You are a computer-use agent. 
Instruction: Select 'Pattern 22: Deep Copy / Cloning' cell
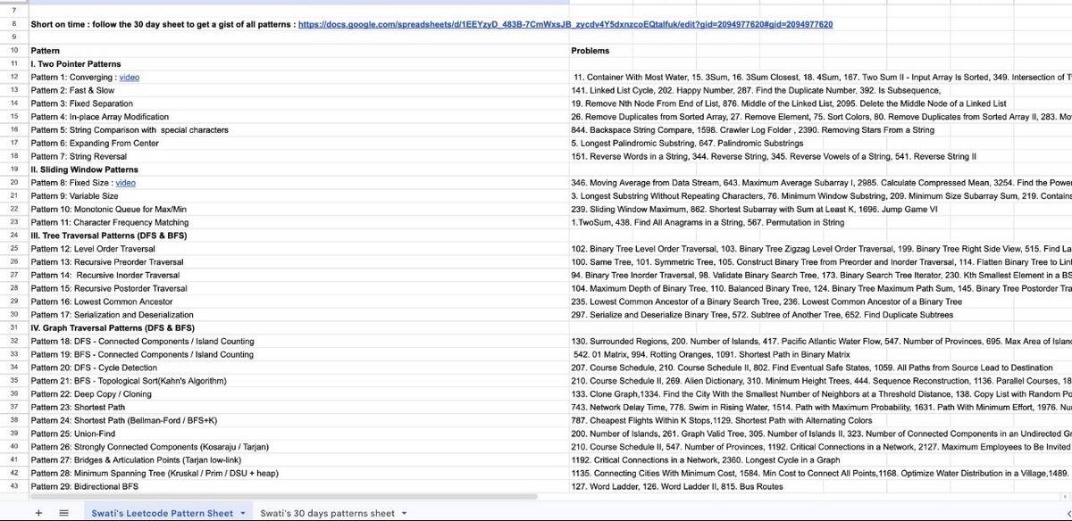297,393
